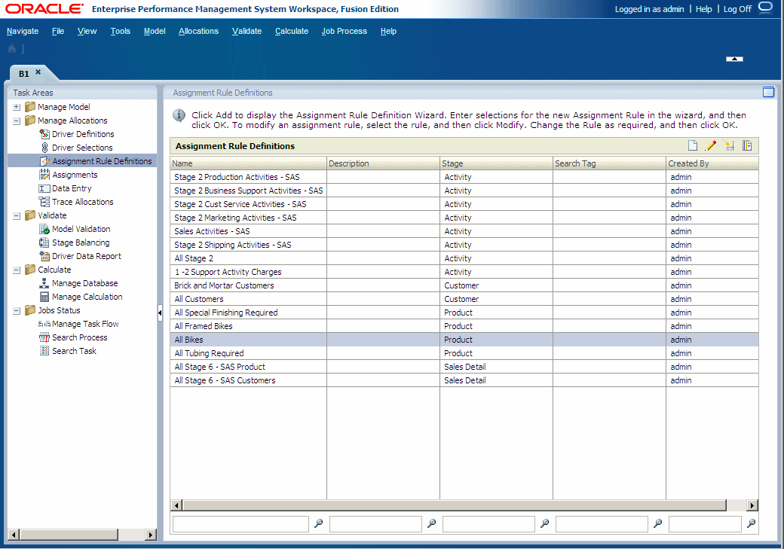Click the Task Areas horizontal scrollbar left arrow
This screenshot has height=549, width=784.
tap(14, 535)
